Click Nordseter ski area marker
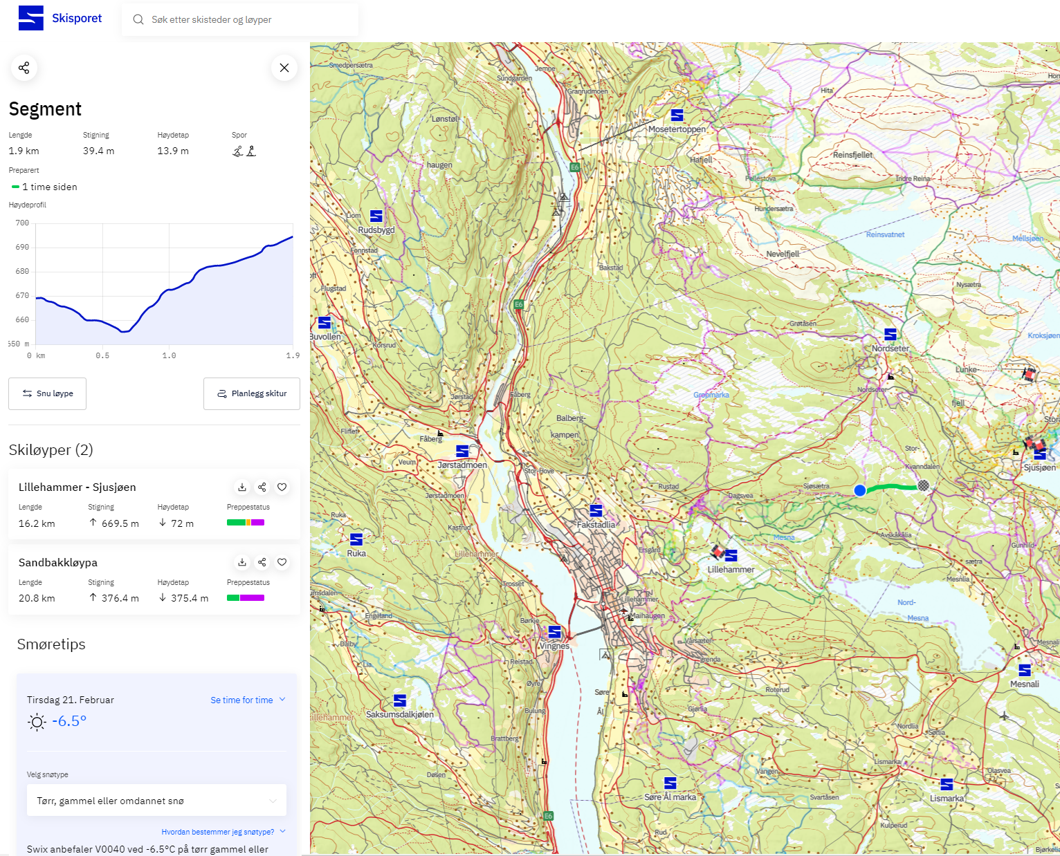Screen dimensions: 1060x856 click(x=890, y=335)
